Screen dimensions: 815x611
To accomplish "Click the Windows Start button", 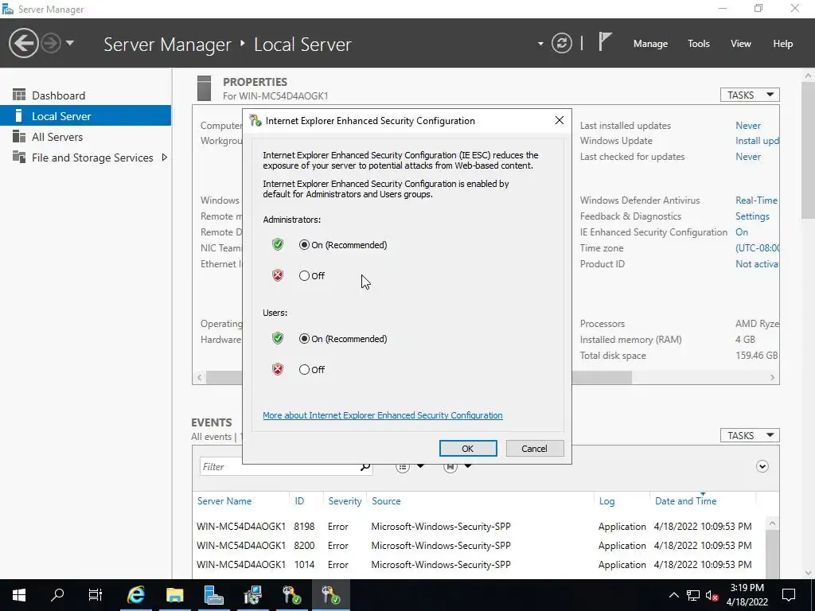I will pos(19,595).
